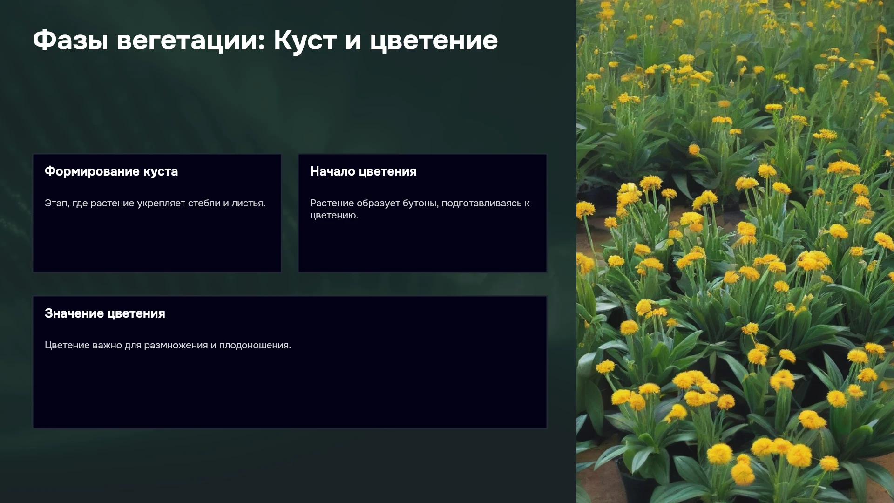
Task: Select the yellow flowers photo
Action: (735, 251)
